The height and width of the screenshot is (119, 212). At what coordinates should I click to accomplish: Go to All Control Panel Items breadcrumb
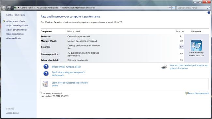click(x=48, y=8)
